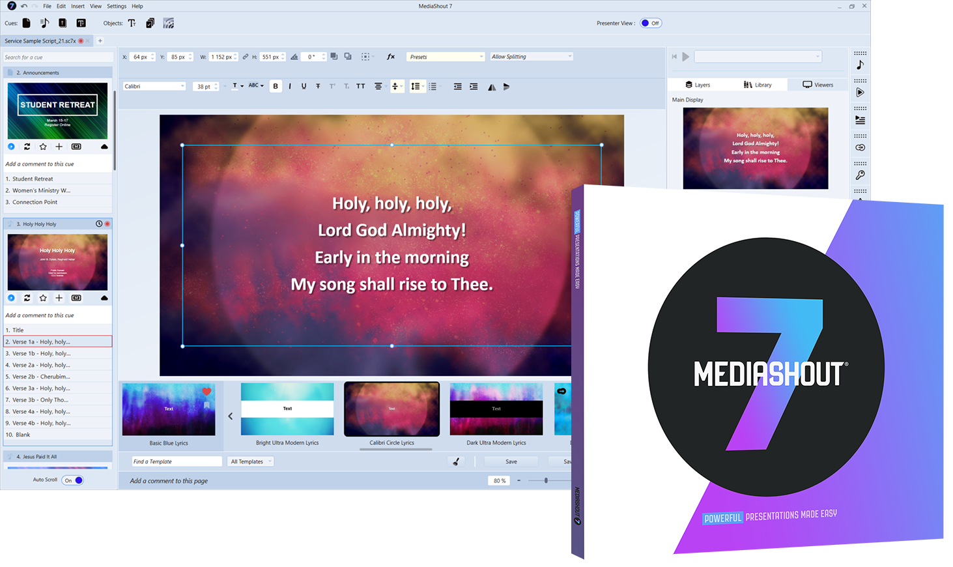Screen dimensions: 953x567
Task: Open the key icon side panel
Action: pyautogui.click(x=860, y=175)
